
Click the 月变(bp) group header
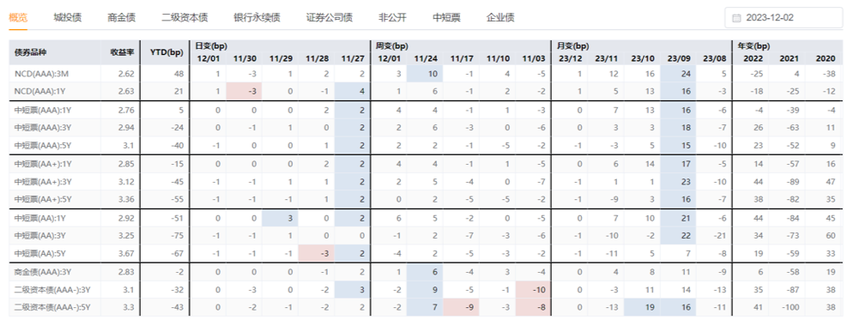[x=572, y=46]
